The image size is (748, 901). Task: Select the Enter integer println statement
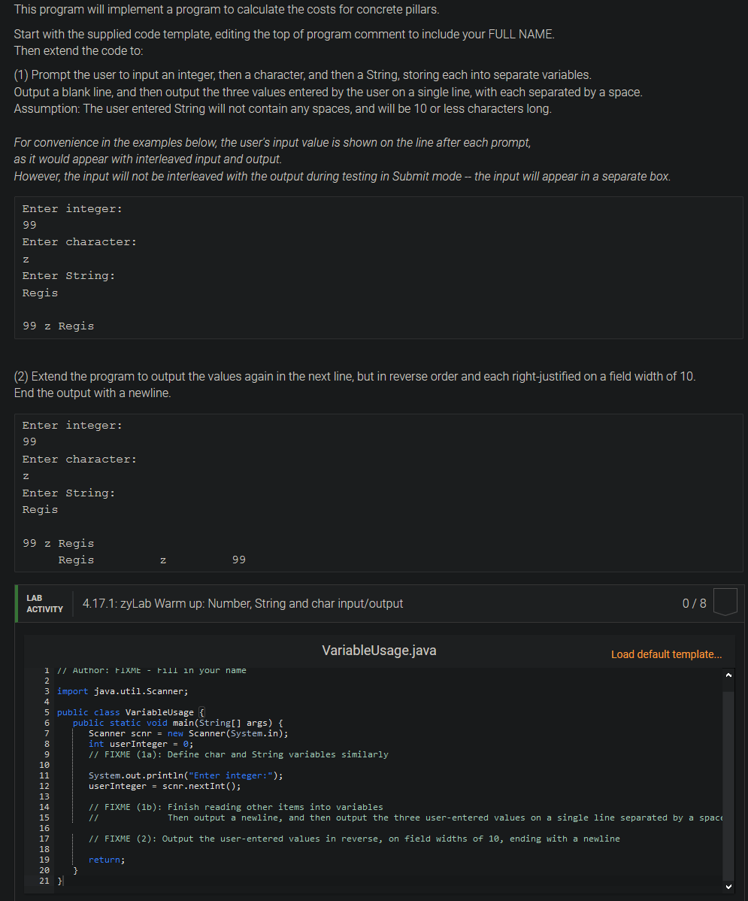(x=188, y=775)
